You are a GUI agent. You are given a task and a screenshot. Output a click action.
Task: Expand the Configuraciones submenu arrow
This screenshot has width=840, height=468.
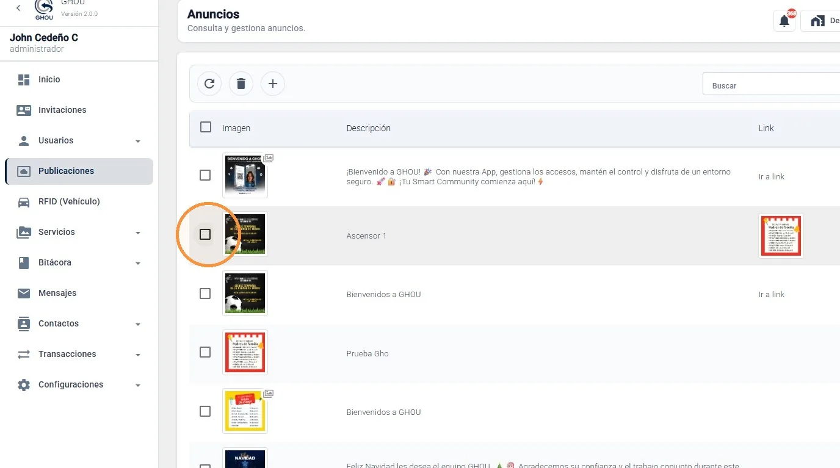138,385
